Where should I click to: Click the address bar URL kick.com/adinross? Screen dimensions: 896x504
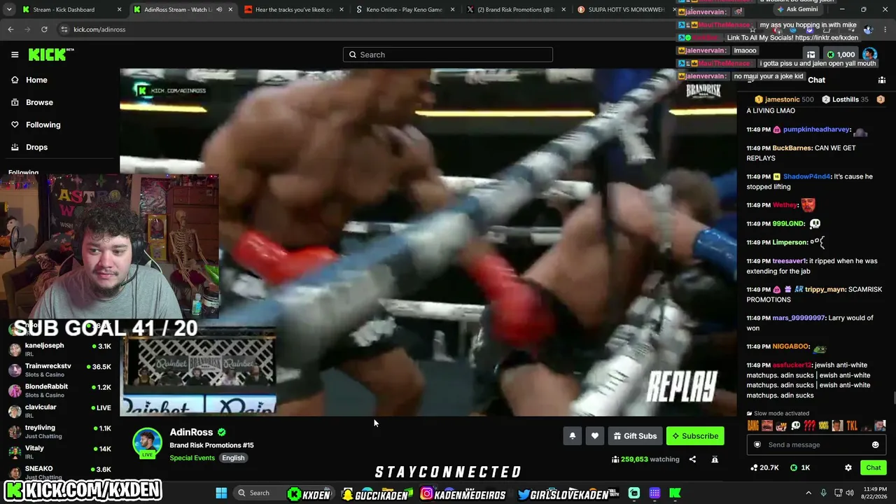[99, 29]
